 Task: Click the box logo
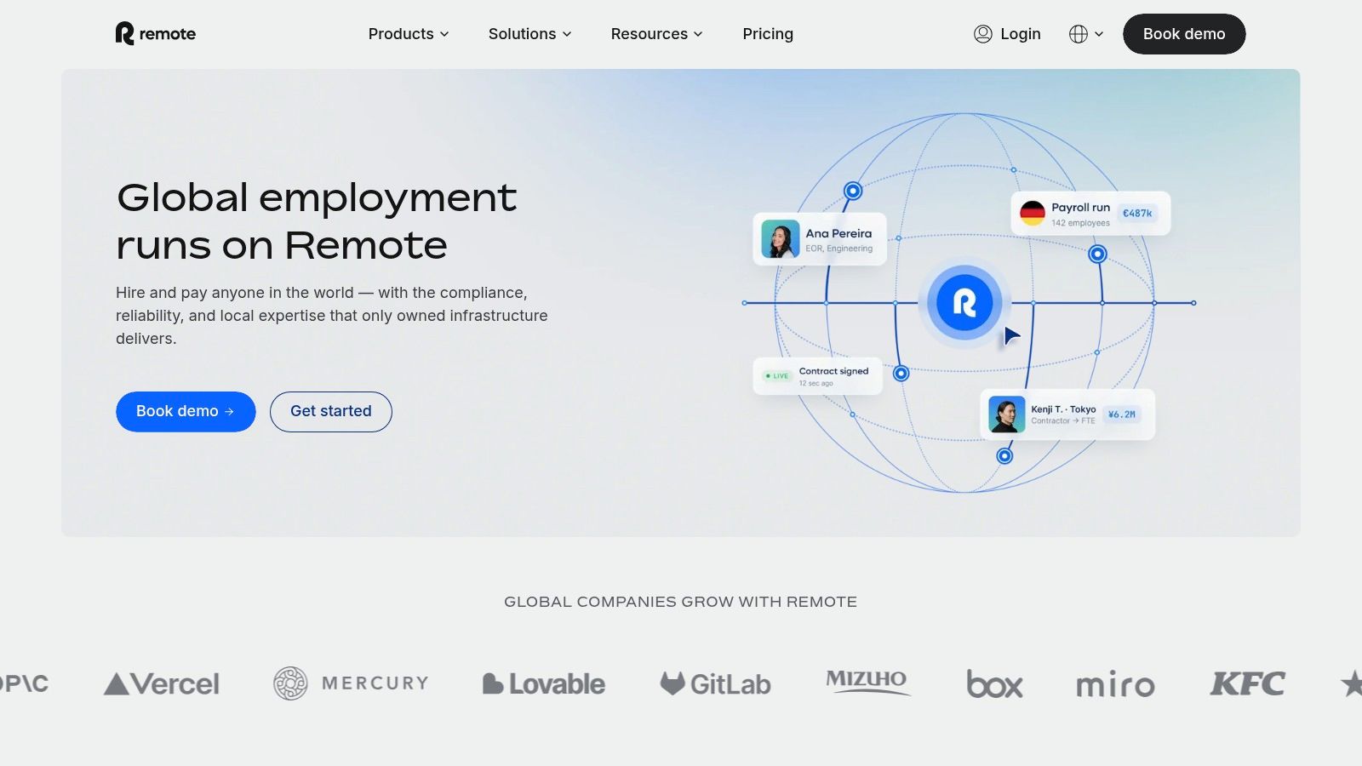[x=994, y=683]
